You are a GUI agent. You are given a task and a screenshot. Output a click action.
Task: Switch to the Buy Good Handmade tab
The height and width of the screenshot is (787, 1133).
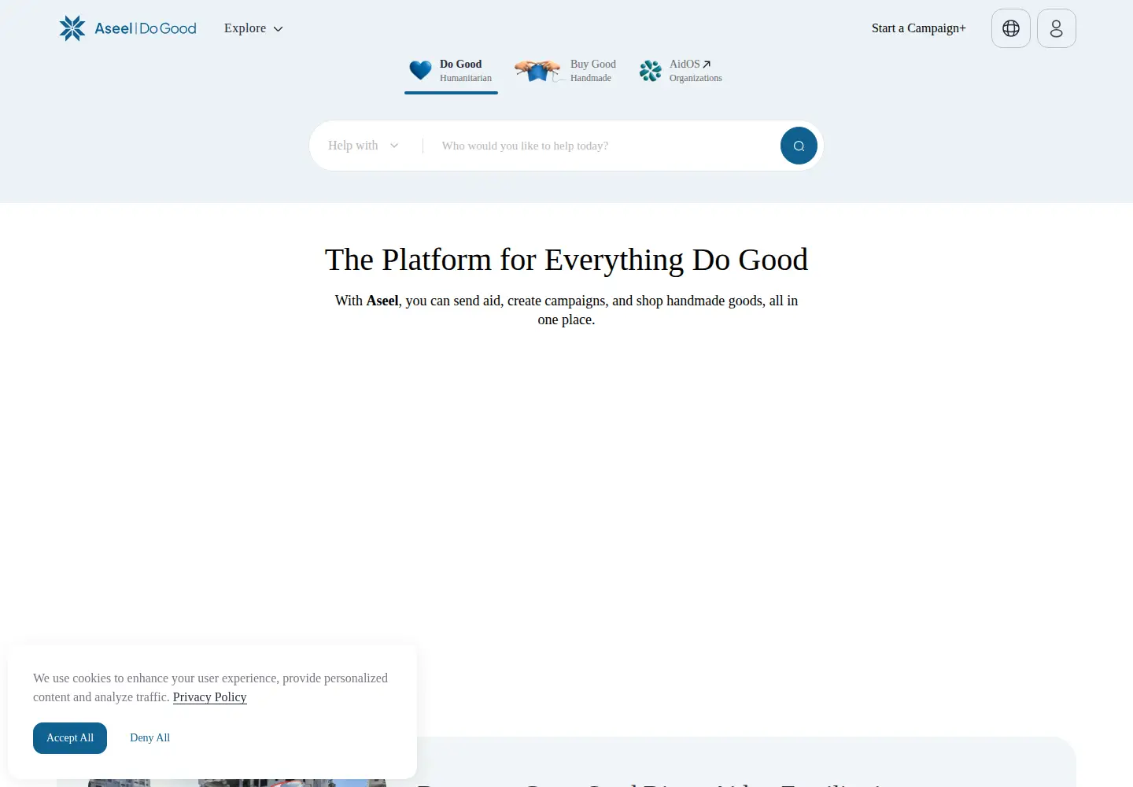[565, 71]
